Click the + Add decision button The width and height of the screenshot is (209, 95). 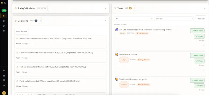22,31
